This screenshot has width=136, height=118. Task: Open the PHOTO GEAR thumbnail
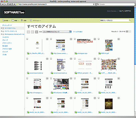click(x=85, y=41)
